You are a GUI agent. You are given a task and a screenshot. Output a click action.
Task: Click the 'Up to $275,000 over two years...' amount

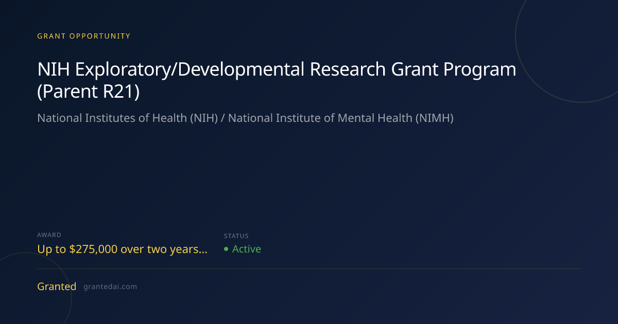click(x=123, y=249)
